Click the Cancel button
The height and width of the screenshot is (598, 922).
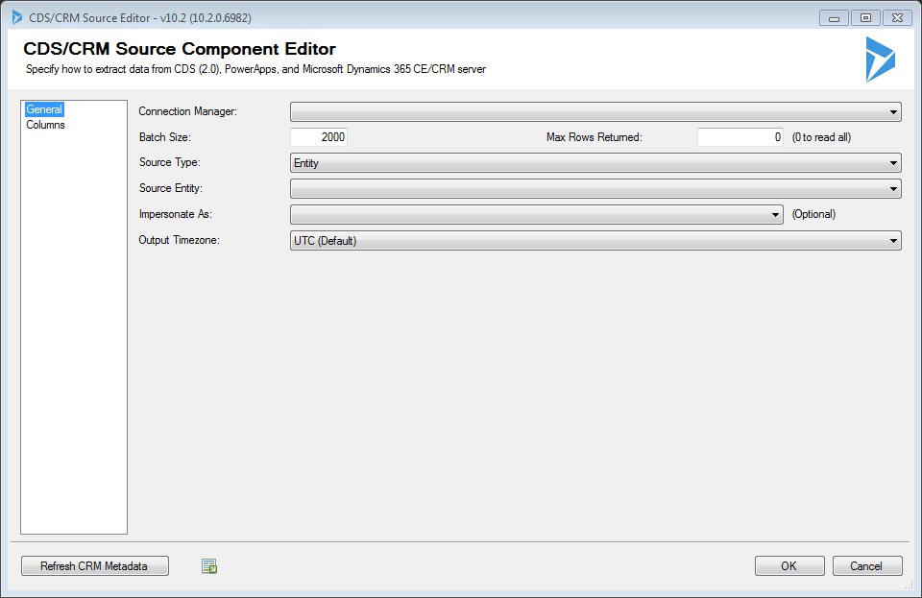[866, 566]
